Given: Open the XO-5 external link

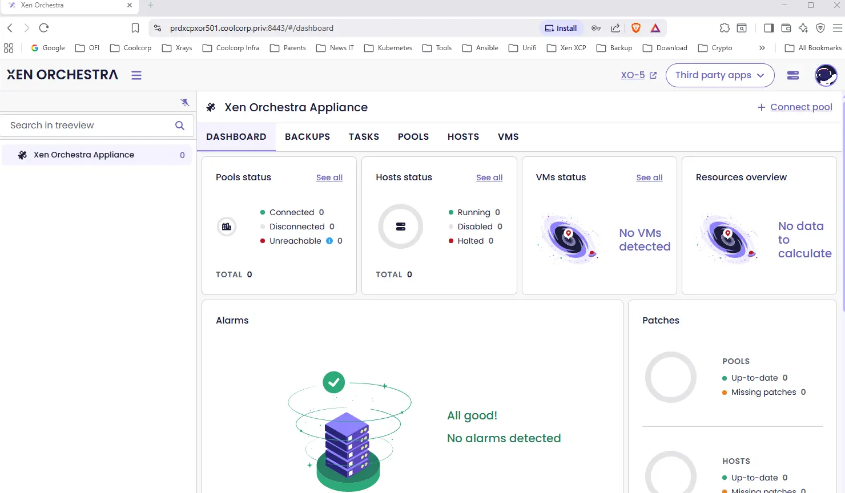Looking at the screenshot, I should [638, 75].
